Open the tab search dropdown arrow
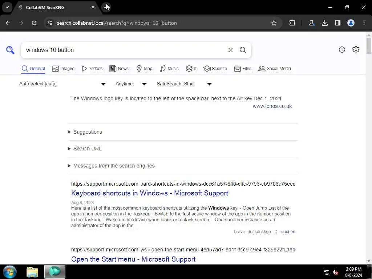 [x=7, y=7]
